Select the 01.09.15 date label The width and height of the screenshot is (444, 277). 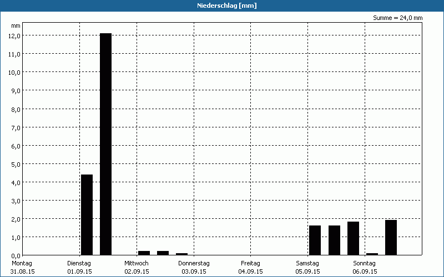click(x=79, y=271)
